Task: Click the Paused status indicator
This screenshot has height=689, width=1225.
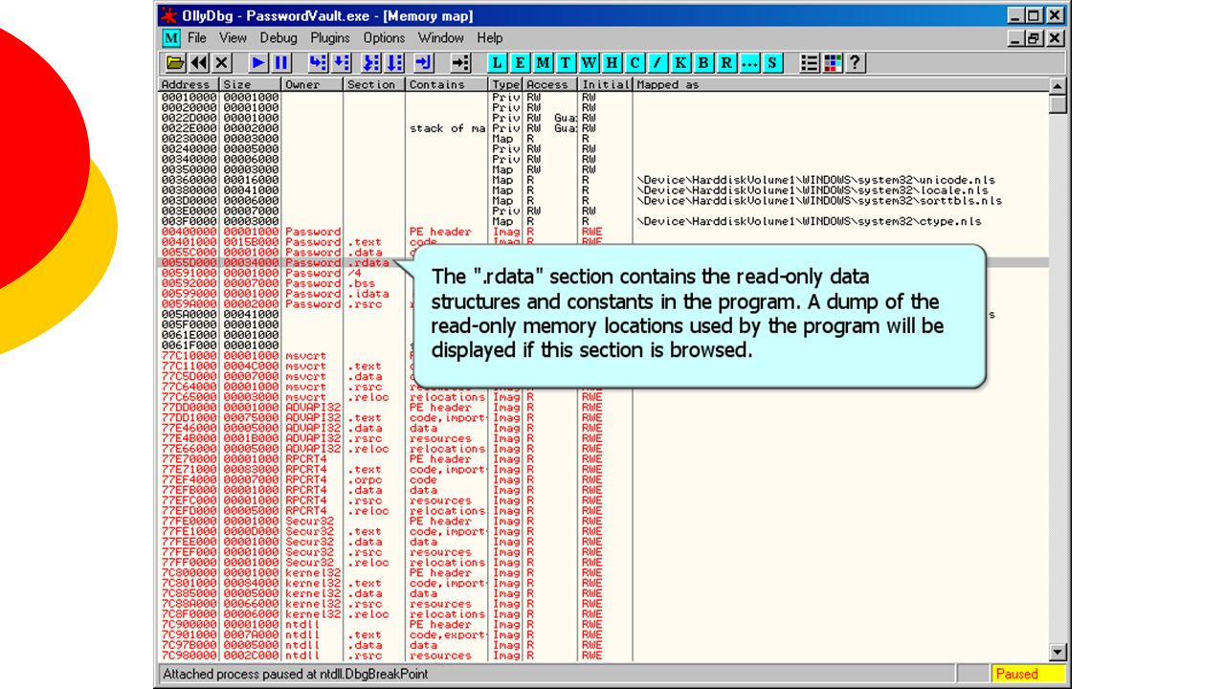Action: [x=1028, y=674]
